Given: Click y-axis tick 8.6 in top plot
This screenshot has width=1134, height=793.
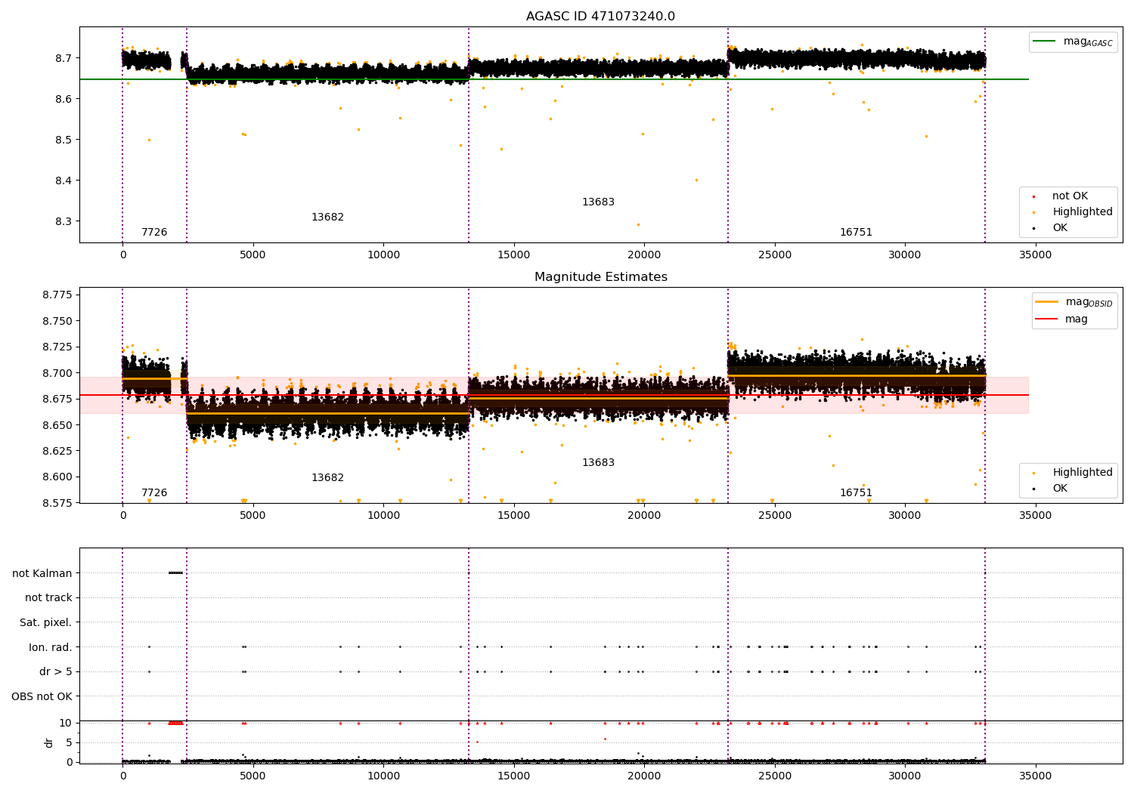Looking at the screenshot, I should pyautogui.click(x=64, y=99).
